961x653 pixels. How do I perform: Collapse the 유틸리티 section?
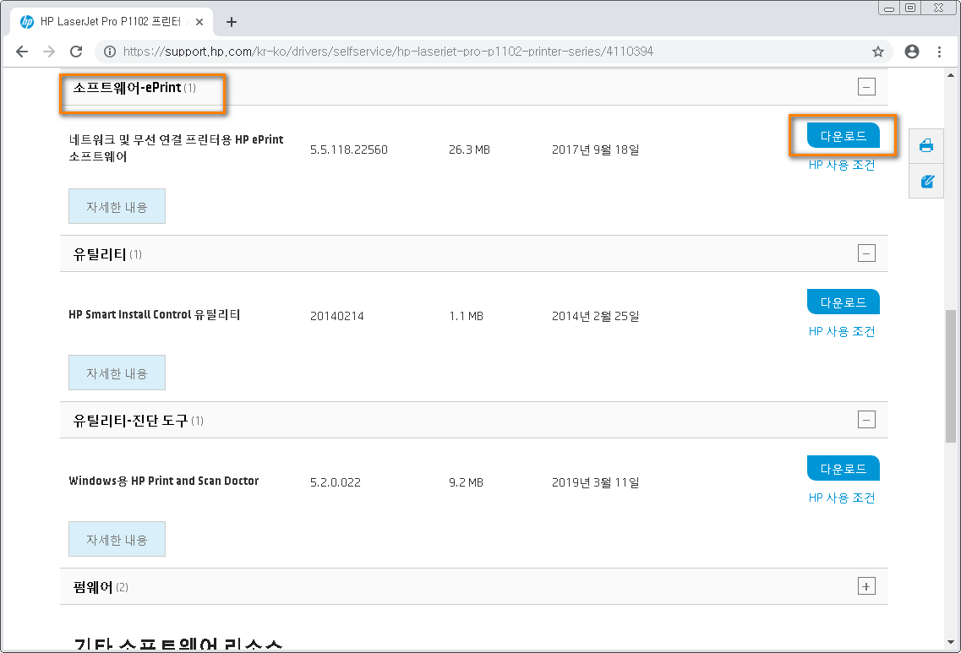tap(866, 253)
